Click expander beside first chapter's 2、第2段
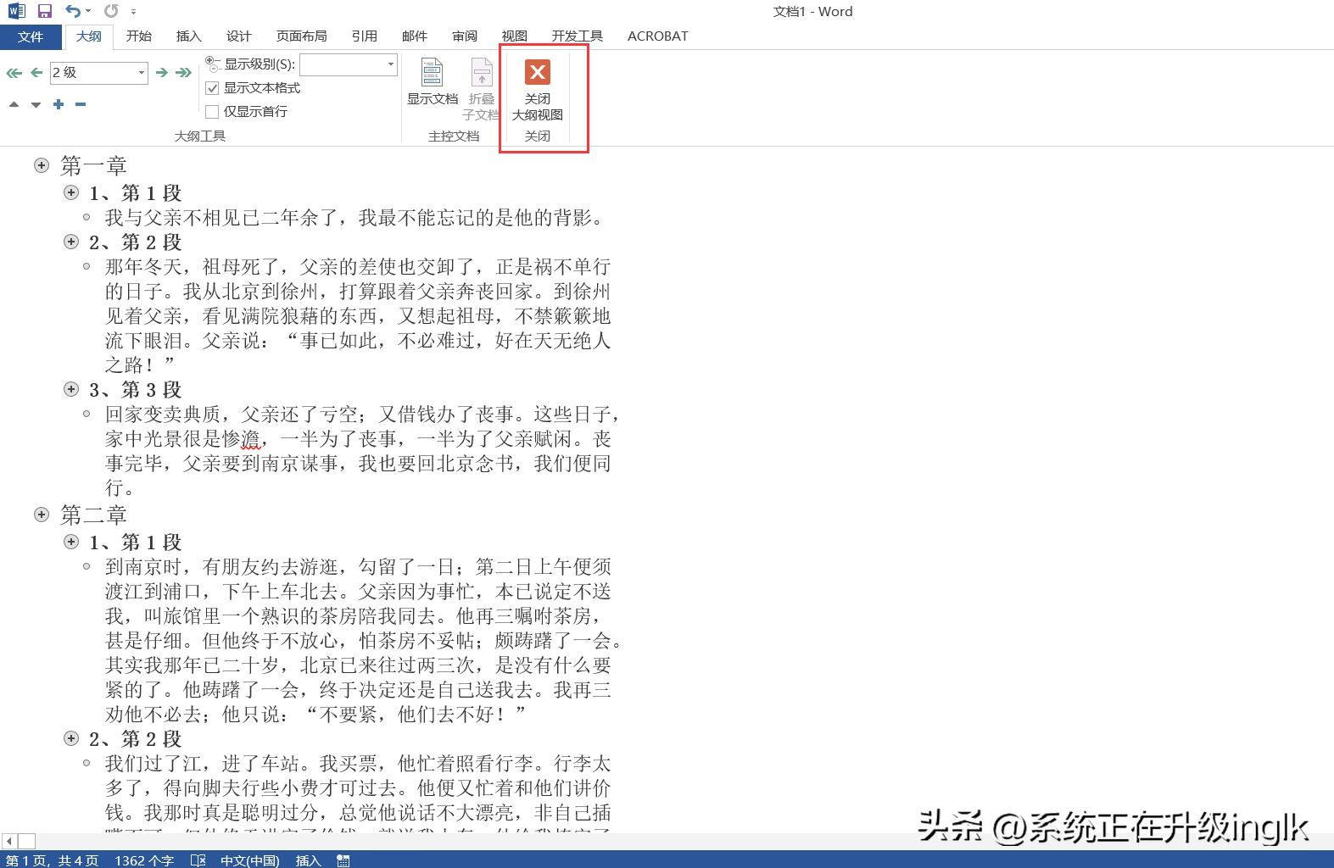This screenshot has height=868, width=1334. click(x=71, y=242)
